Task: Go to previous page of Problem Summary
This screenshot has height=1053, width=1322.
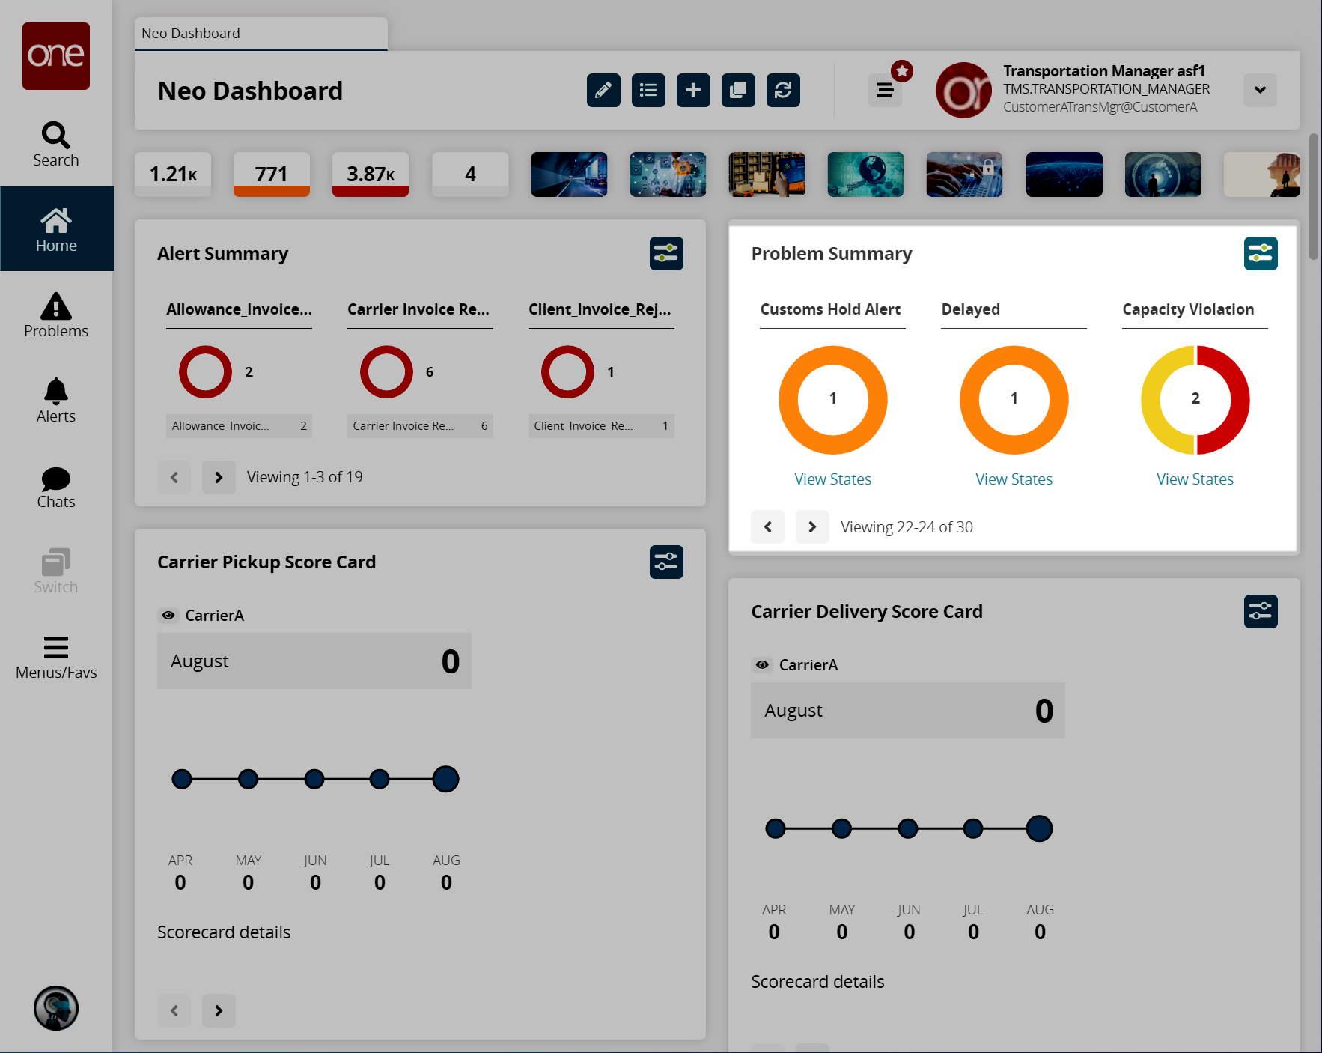Action: click(x=768, y=527)
